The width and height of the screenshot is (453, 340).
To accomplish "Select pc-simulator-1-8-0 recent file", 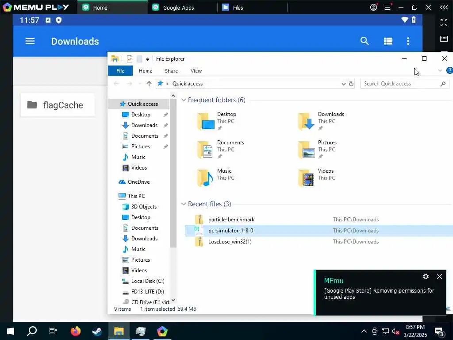I will point(319,230).
